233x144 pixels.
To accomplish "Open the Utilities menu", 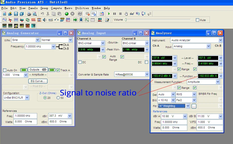I will [82, 8].
